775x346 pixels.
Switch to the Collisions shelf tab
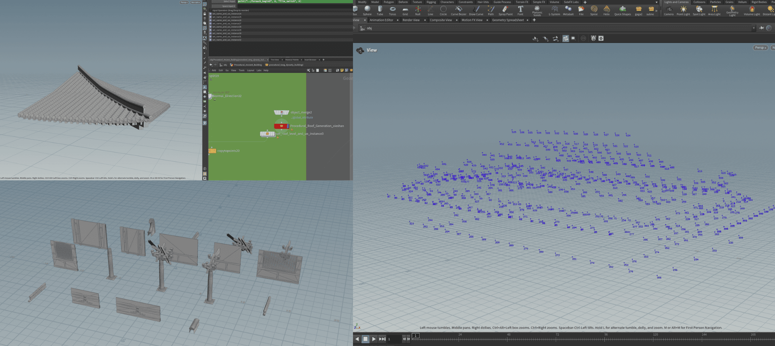pos(699,2)
